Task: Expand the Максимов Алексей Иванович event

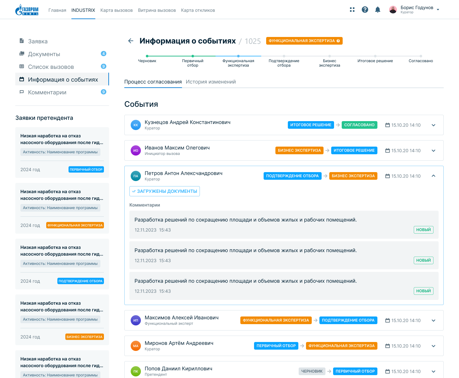Action: click(433, 321)
